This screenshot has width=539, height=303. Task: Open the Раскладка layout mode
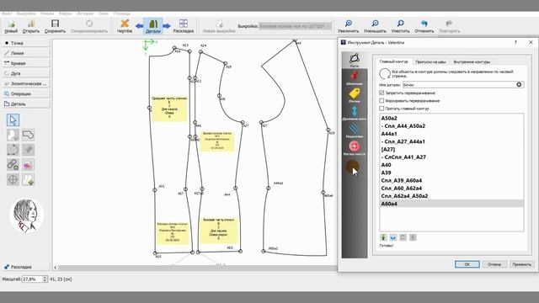click(x=184, y=26)
